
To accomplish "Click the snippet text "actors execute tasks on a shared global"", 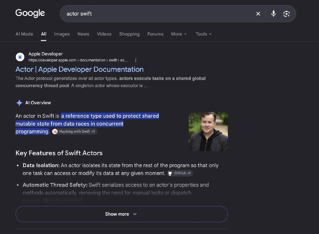I will click(162, 79).
